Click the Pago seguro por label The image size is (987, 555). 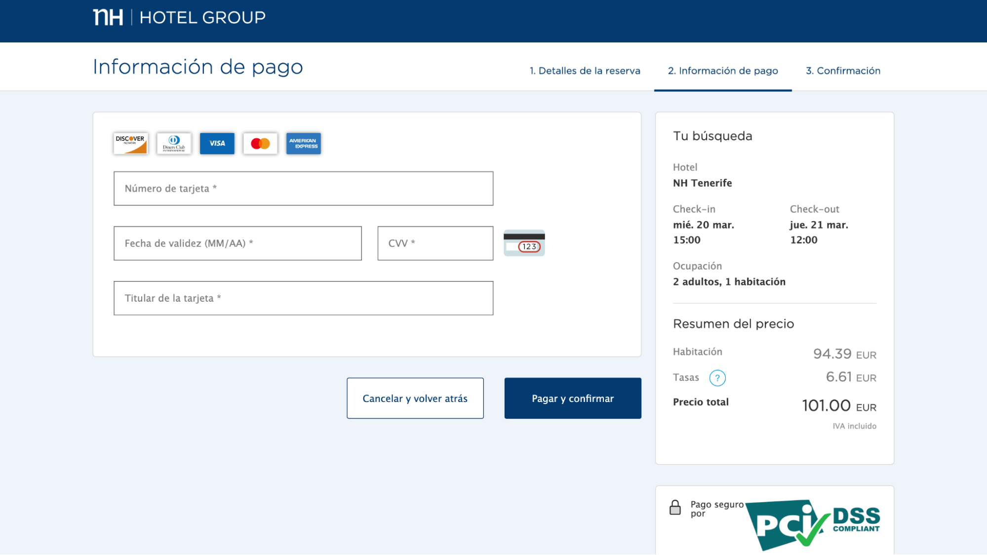717,509
